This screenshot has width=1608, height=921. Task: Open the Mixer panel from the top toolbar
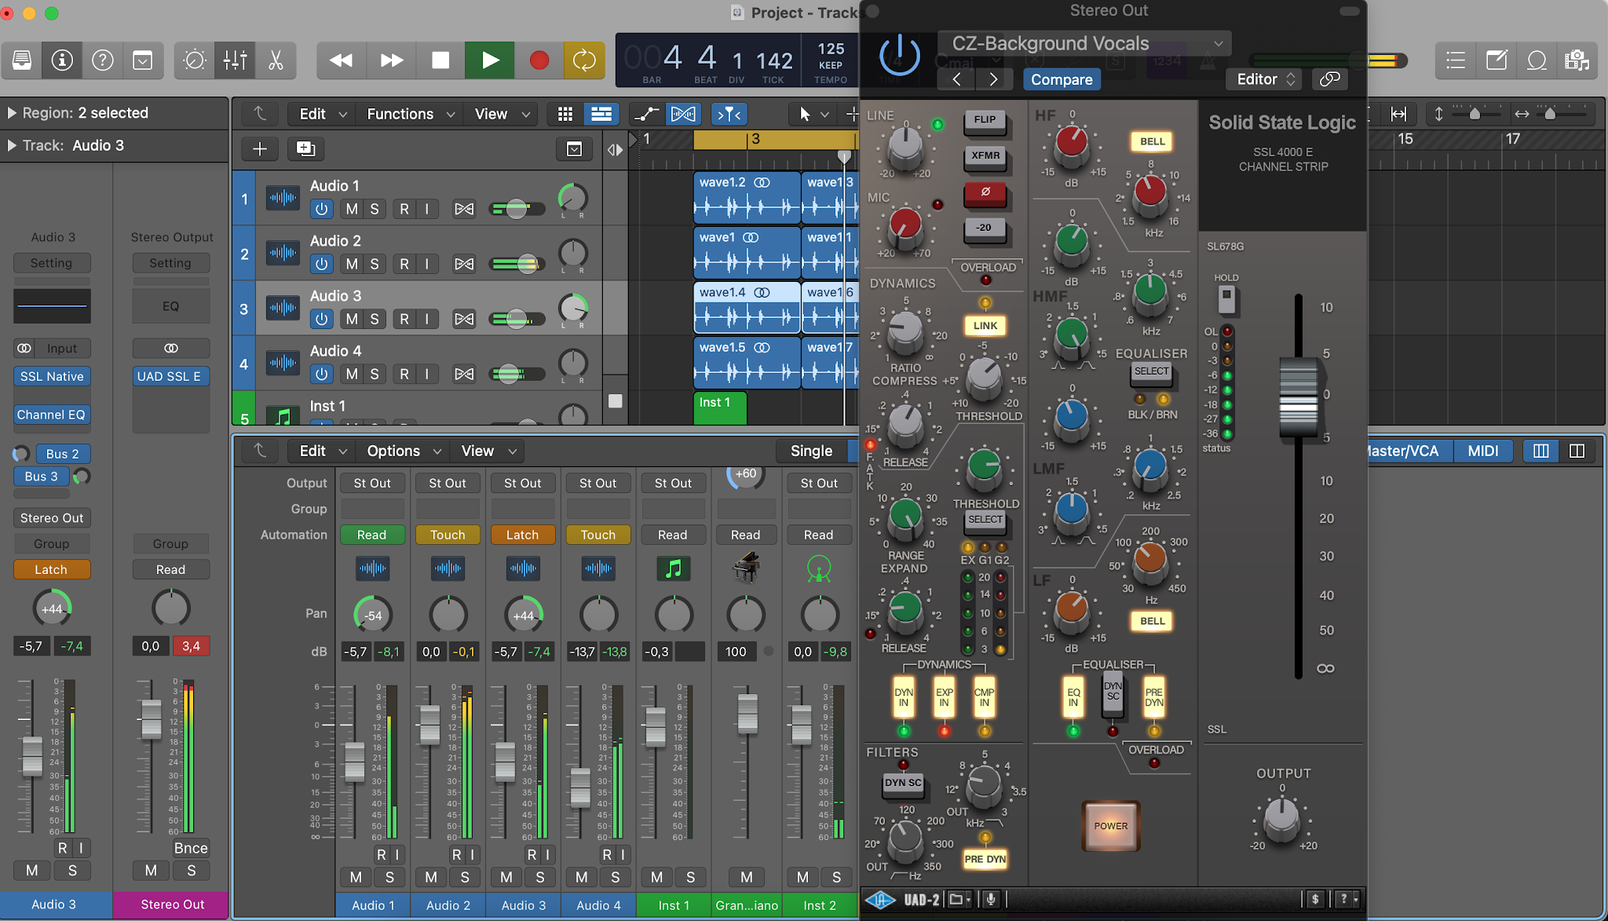click(x=234, y=60)
